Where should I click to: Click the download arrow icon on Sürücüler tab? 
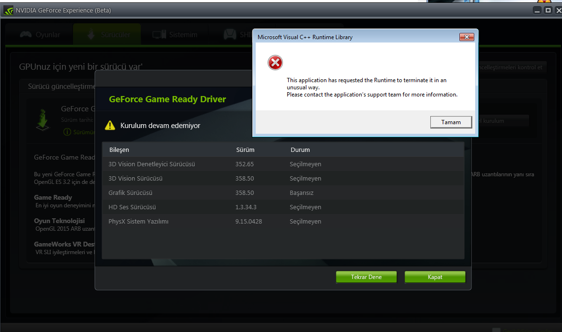point(91,34)
